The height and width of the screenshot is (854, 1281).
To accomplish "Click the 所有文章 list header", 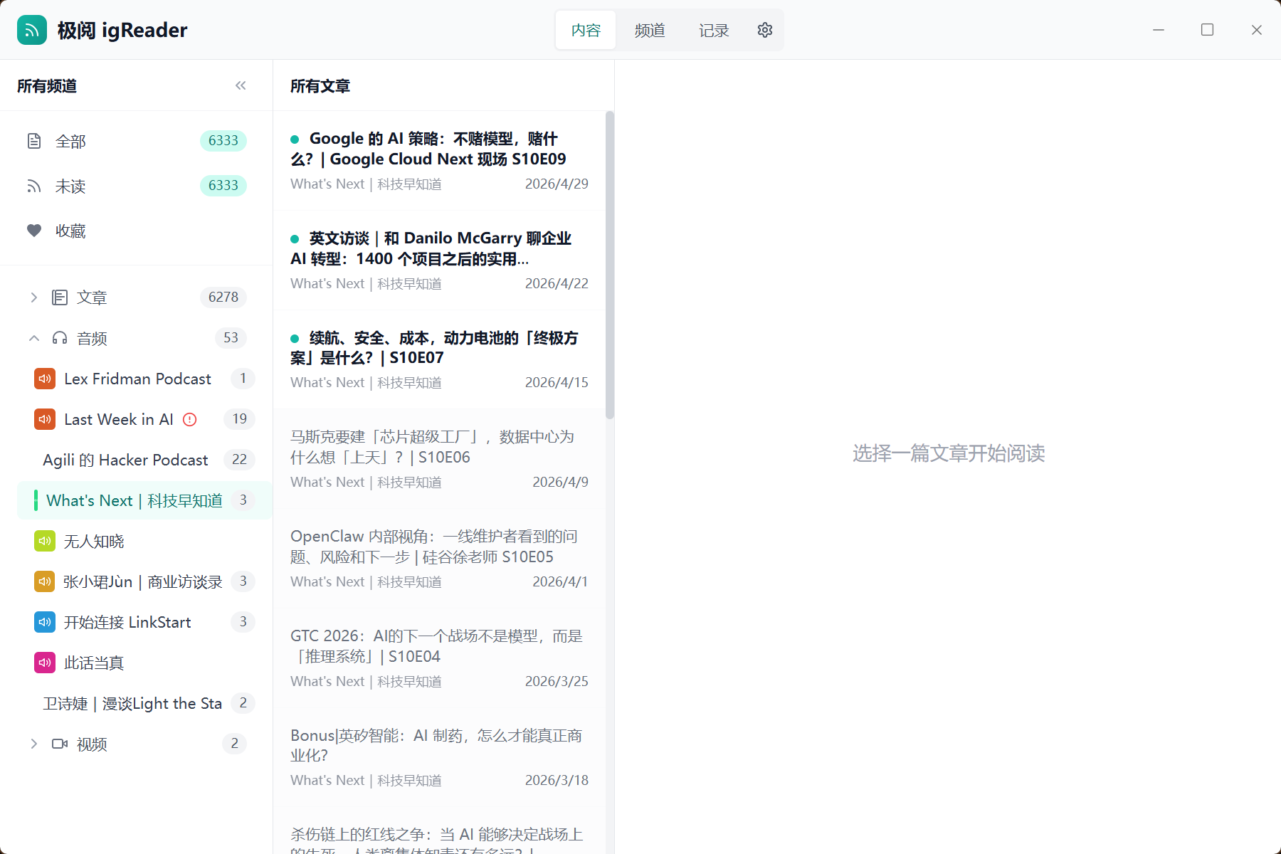I will click(x=320, y=86).
